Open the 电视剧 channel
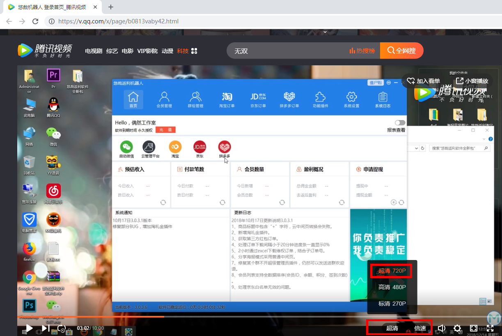 94,51
